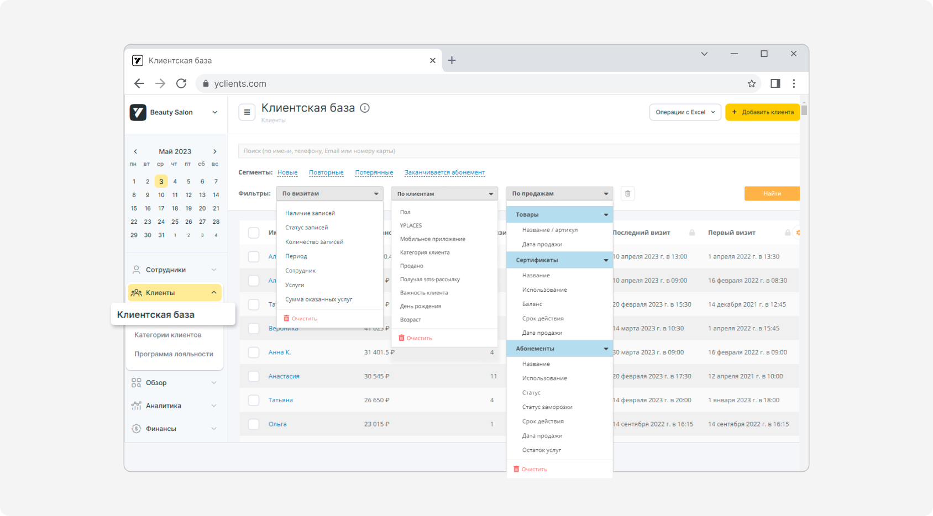Reload the page in the browser
Image resolution: width=933 pixels, height=516 pixels.
coord(181,83)
